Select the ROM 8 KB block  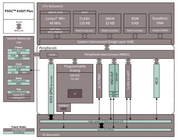tap(135, 21)
